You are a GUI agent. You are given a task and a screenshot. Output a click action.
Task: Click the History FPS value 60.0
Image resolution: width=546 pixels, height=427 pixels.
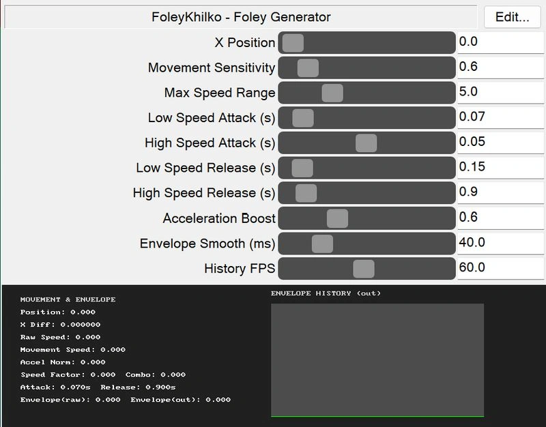(500, 268)
